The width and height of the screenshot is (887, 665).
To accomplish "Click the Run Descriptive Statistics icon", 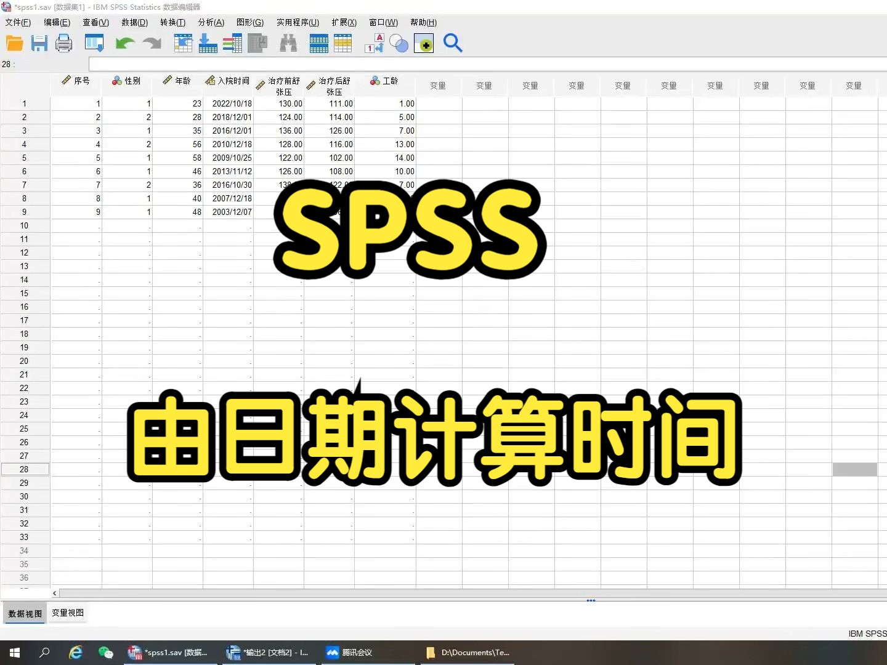I will tap(257, 43).
